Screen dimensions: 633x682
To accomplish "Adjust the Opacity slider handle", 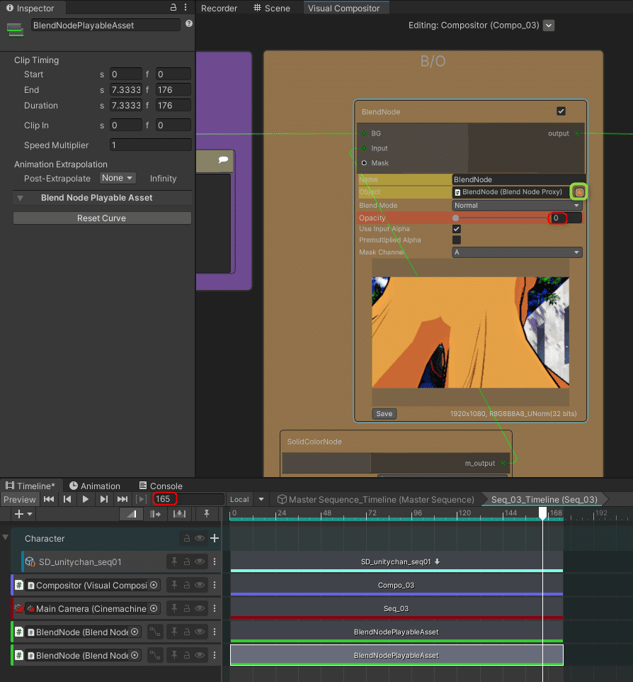I will (x=455, y=218).
